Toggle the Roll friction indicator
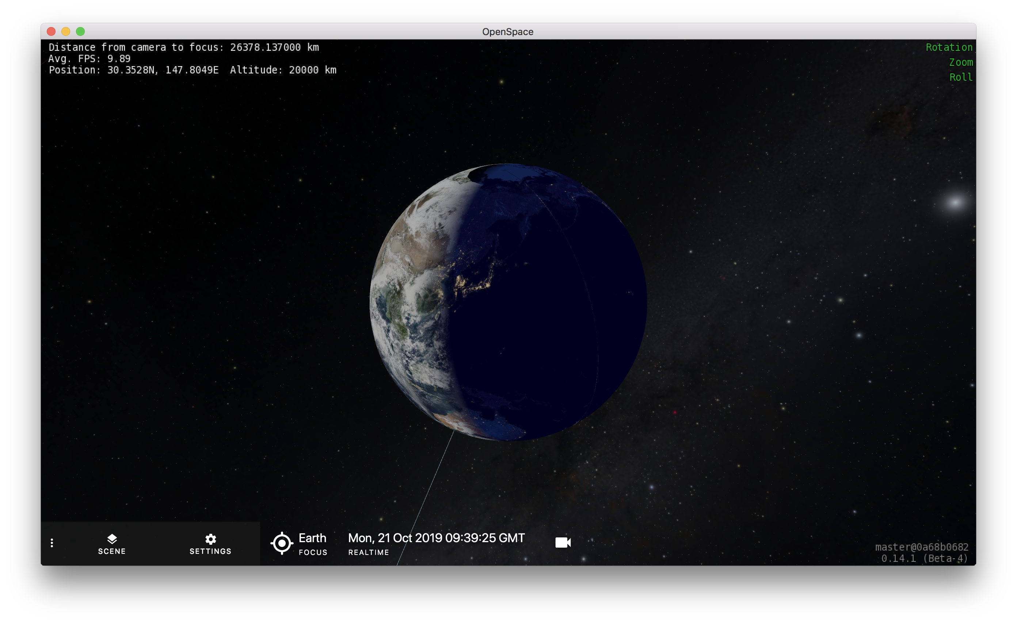Viewport: 1017px width, 624px height. click(x=961, y=77)
